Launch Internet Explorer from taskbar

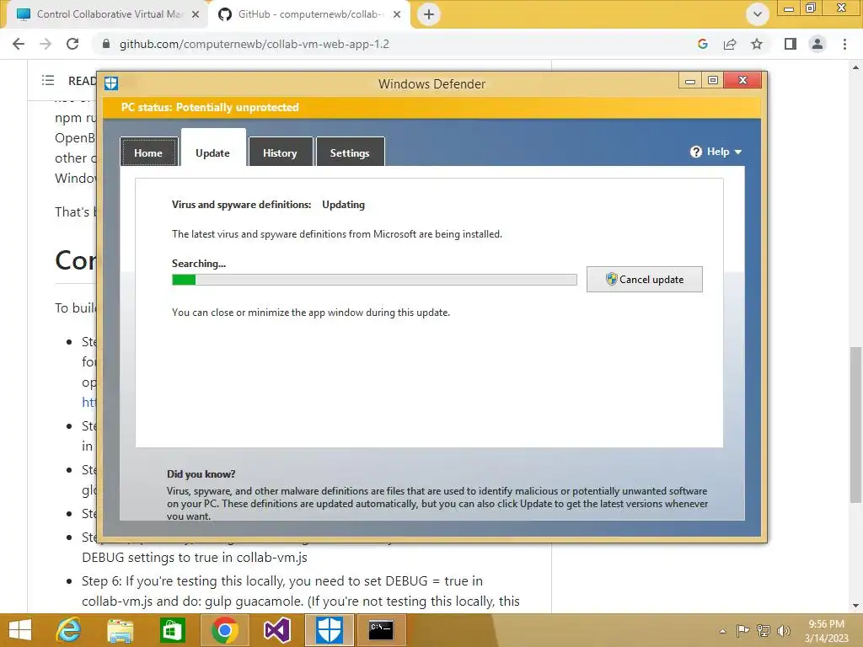(x=68, y=630)
